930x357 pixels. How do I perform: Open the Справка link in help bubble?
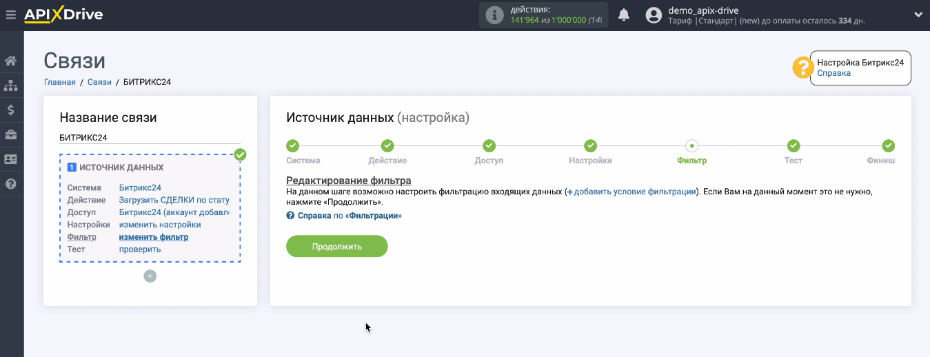(833, 73)
